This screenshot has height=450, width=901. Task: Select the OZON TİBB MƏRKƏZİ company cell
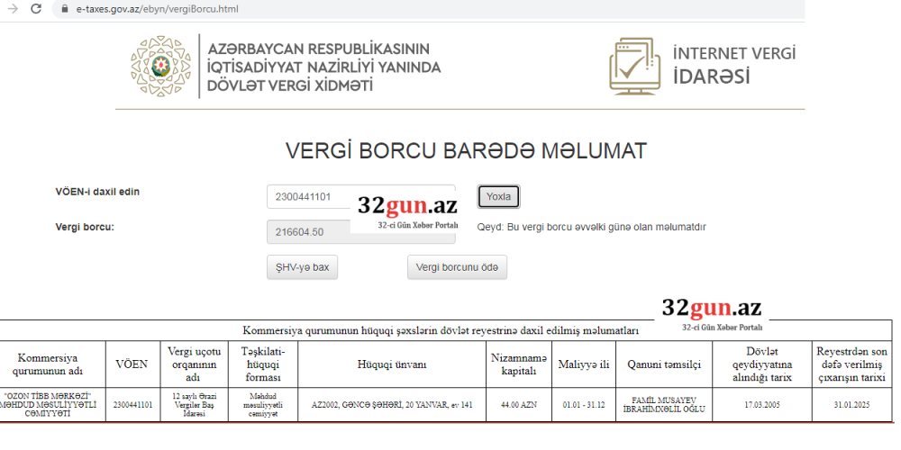coord(53,405)
